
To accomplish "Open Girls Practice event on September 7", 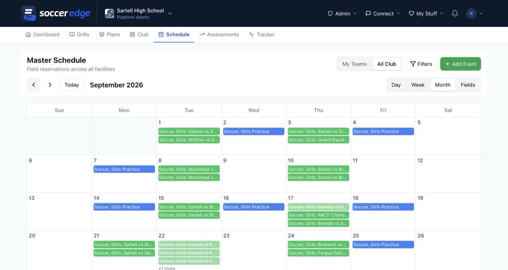I will pos(124,169).
